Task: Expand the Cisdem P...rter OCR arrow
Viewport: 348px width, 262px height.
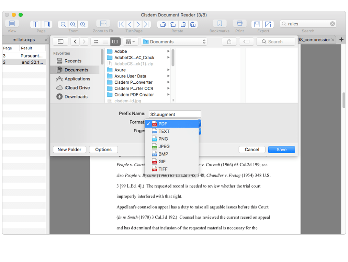Action: (x=168, y=88)
